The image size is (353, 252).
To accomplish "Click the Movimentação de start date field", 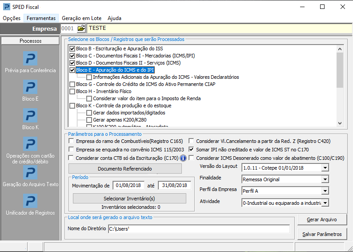I will [128, 185].
